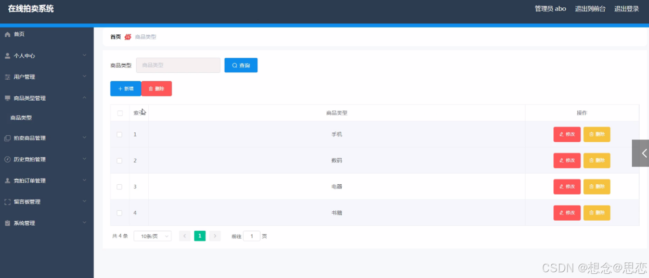This screenshot has width=649, height=278.
Task: Expand the 历史竞拍管理 sidebar chevron
Action: (x=84, y=159)
